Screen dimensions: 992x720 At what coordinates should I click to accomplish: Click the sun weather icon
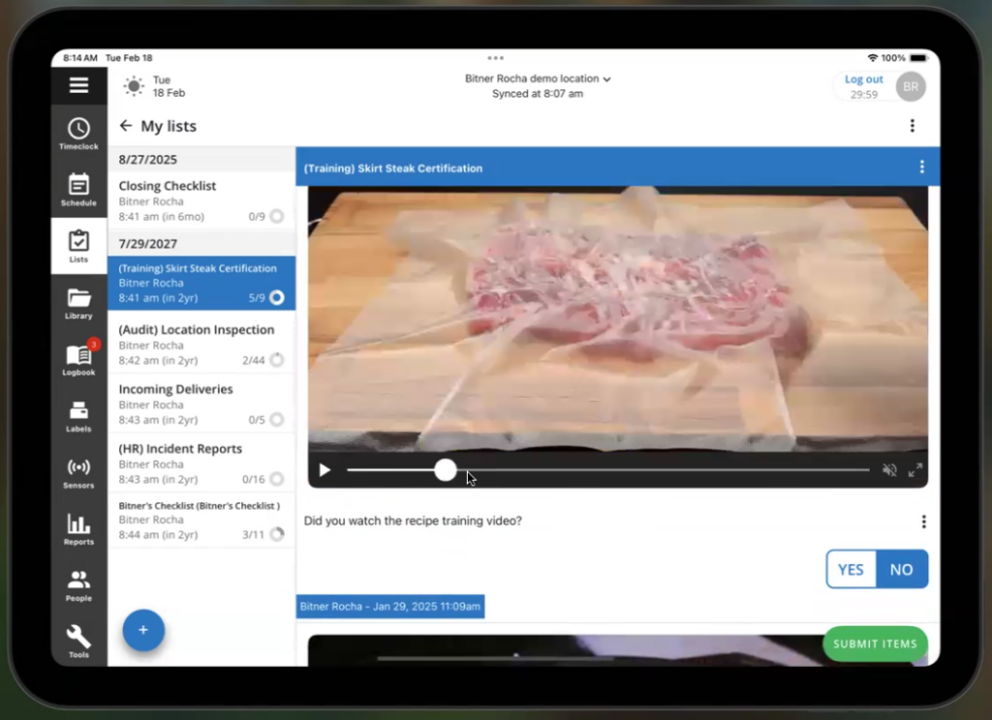[134, 86]
